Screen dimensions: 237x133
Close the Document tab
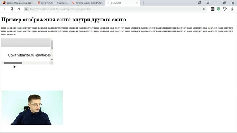point(137,3)
